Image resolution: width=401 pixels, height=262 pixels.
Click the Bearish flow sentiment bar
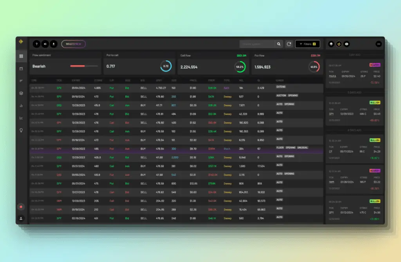click(84, 66)
